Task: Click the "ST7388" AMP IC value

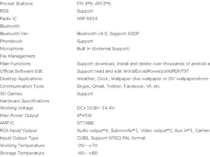Action: click(x=85, y=123)
